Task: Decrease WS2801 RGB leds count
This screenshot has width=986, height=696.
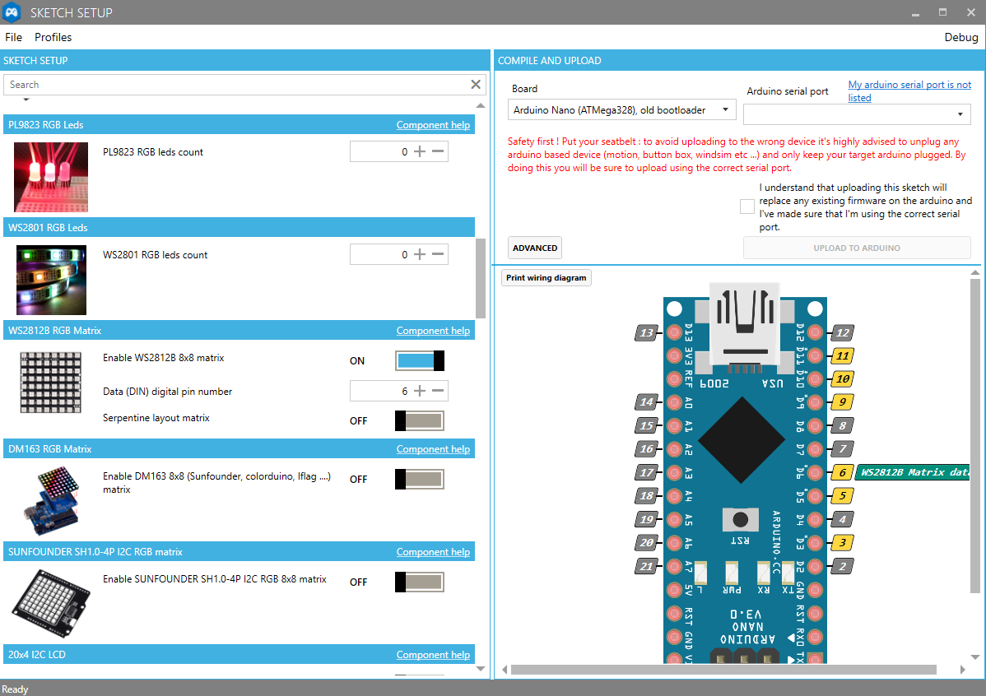Action: [x=438, y=254]
